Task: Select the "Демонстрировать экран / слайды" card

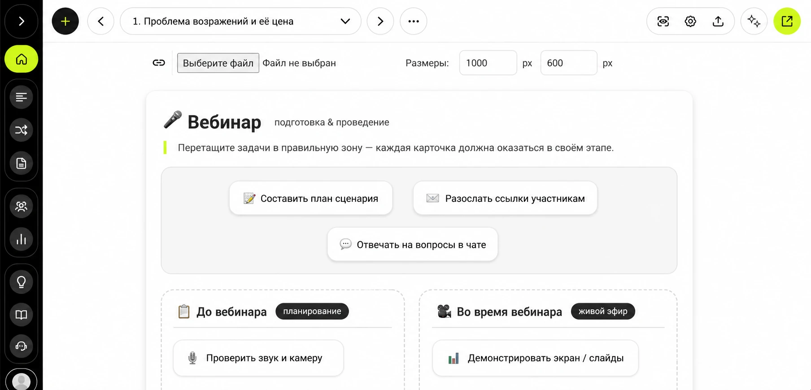Action: pyautogui.click(x=535, y=358)
